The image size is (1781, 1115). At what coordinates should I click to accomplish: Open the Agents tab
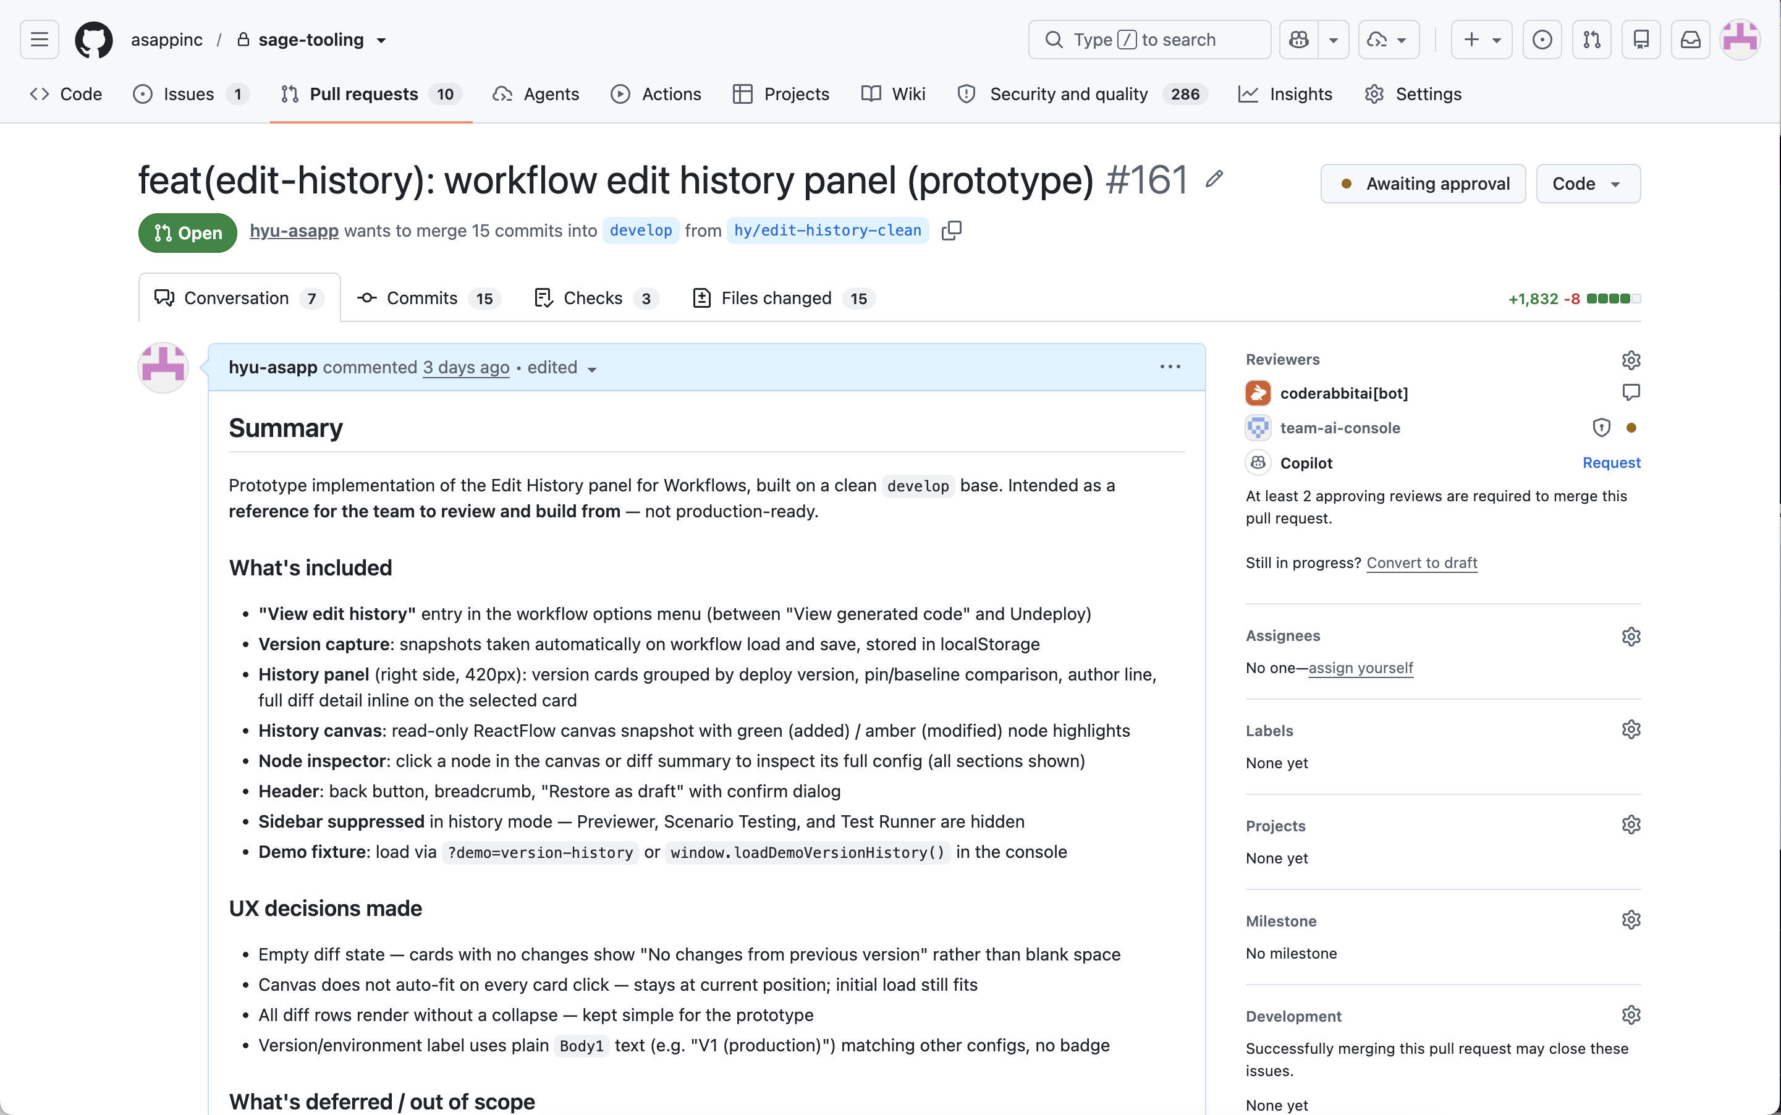[536, 94]
